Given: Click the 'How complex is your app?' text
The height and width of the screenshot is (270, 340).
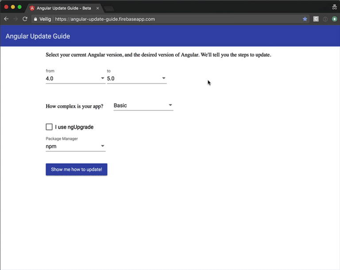Looking at the screenshot, I should (74, 106).
